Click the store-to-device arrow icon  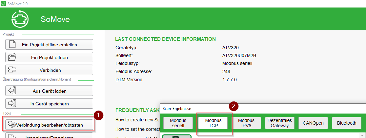[x=12, y=103]
